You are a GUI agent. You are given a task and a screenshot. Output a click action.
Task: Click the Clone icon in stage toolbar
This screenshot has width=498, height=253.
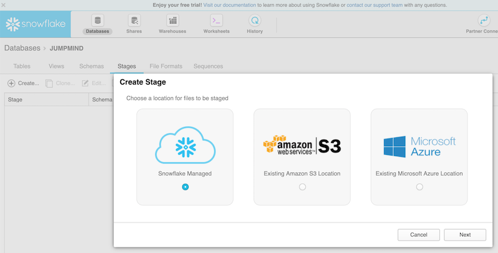click(49, 83)
